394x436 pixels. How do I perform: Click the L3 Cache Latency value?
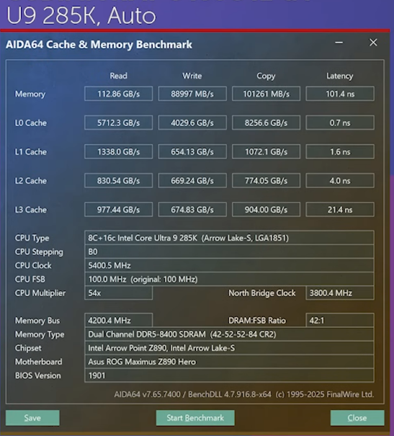[340, 210]
